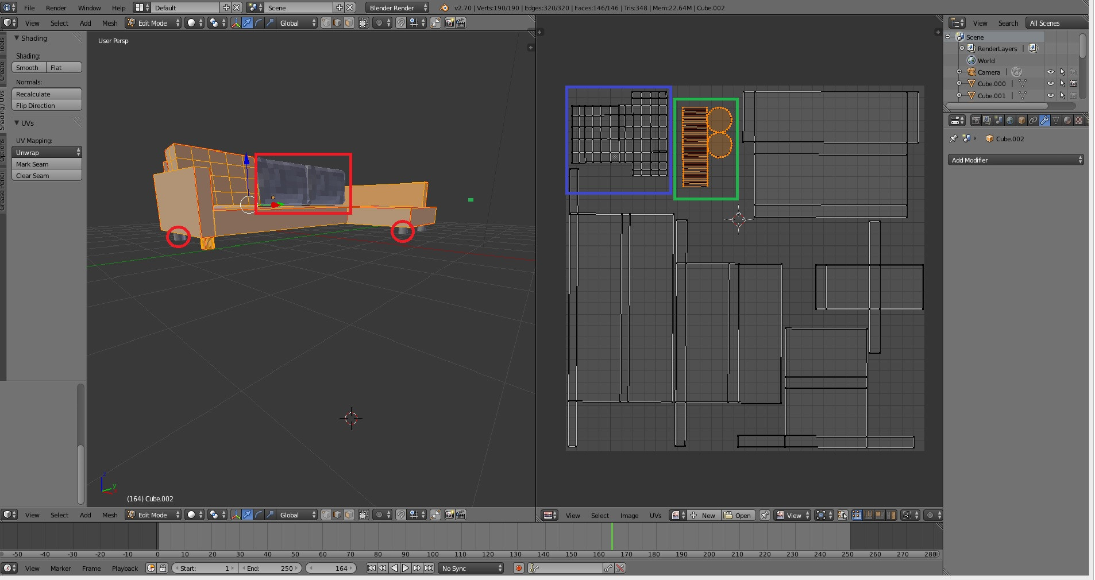Image resolution: width=1095 pixels, height=580 pixels.
Task: Expand the Camera tree item
Action: [x=959, y=72]
